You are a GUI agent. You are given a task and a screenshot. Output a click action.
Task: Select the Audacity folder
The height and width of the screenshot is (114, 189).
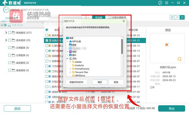click(x=79, y=65)
